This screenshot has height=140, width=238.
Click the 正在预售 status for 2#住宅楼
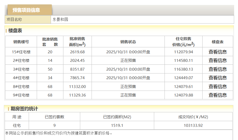[x=128, y=61]
